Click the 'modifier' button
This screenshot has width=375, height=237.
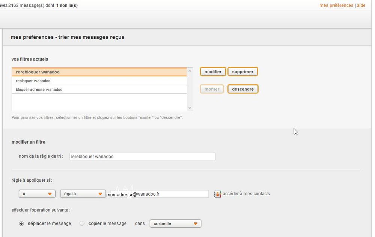(213, 71)
